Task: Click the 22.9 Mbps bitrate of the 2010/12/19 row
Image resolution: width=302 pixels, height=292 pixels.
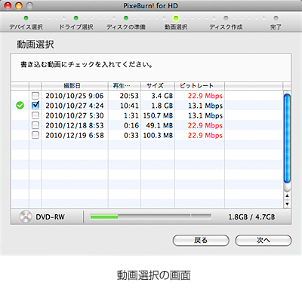Action: click(205, 135)
